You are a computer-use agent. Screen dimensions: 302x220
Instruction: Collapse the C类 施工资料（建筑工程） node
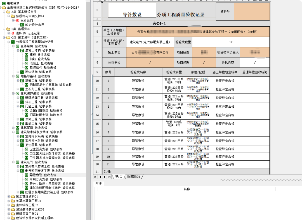[x=4, y=38]
